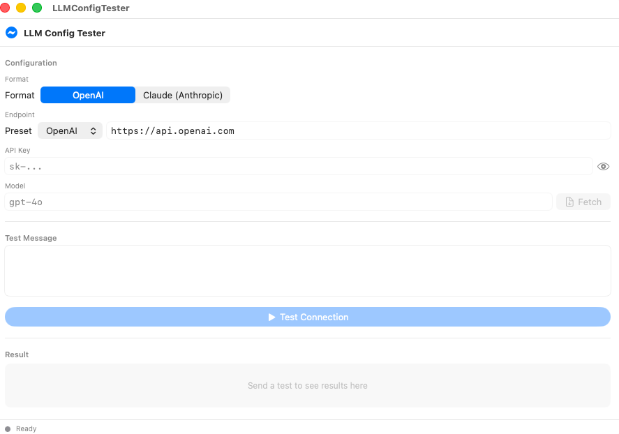The width and height of the screenshot is (619, 434).
Task: Click the Ready status text
Action: [x=26, y=429]
